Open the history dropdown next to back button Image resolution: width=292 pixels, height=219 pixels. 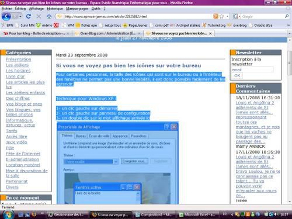pyautogui.click(x=20, y=16)
